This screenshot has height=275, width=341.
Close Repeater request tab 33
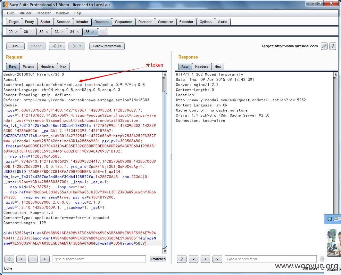(x=62, y=32)
